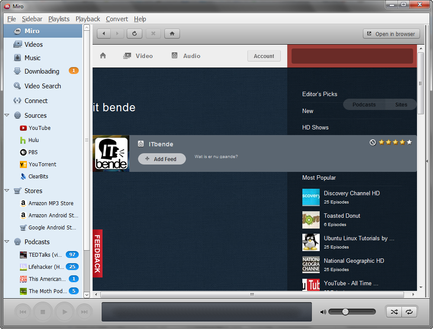This screenshot has width=433, height=329.
Task: Click the guide search field
Action: tap(352, 56)
